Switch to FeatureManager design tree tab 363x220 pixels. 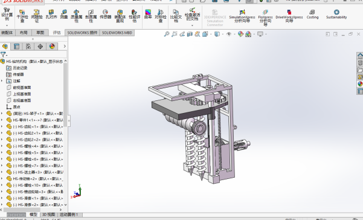pyautogui.click(x=5, y=47)
